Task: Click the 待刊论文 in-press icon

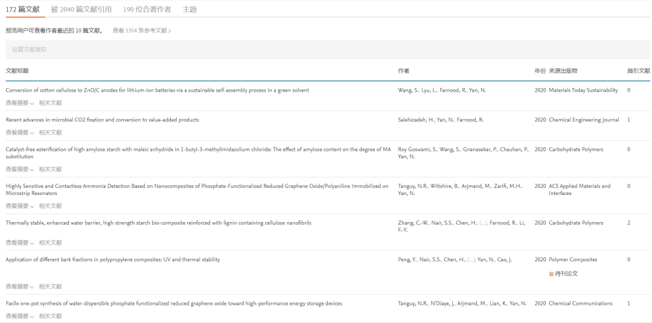Action: 551,274
